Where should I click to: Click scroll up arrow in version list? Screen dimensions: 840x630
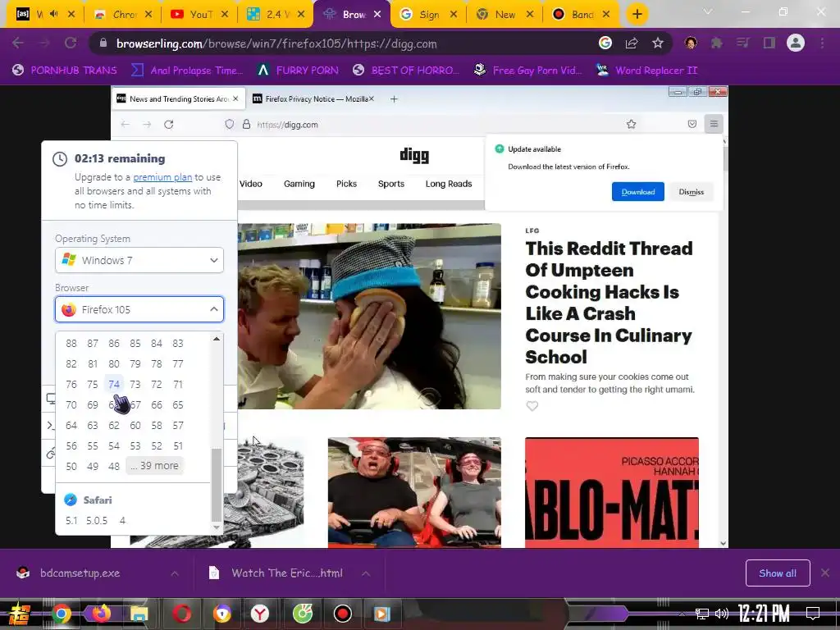point(217,339)
